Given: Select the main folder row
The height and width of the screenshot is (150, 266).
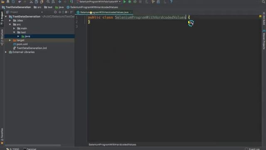Looking at the screenshot, I should tap(39, 28).
